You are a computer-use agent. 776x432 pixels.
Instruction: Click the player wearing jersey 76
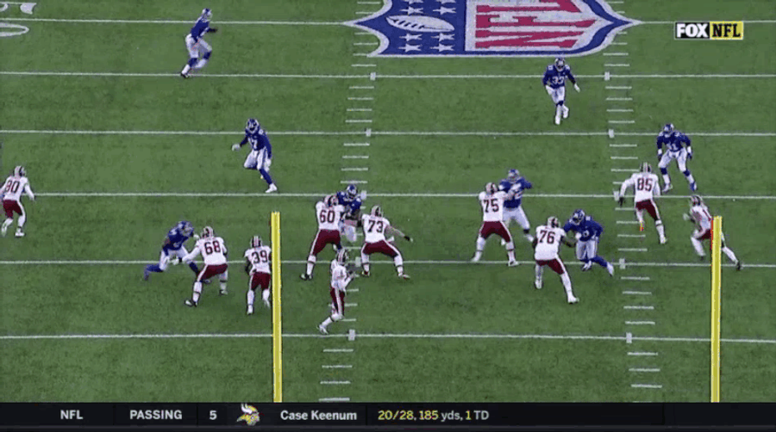554,259
